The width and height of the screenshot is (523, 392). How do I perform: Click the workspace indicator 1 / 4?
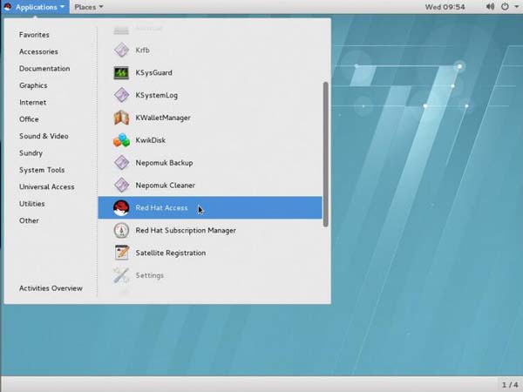(509, 384)
